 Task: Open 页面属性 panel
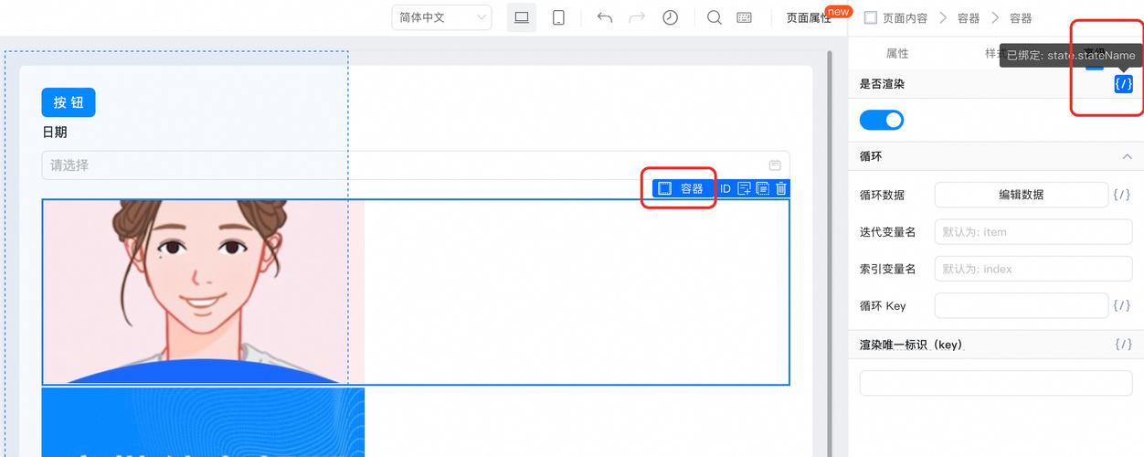(x=809, y=17)
